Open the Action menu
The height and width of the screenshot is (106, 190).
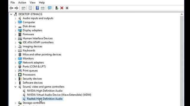point(22,3)
